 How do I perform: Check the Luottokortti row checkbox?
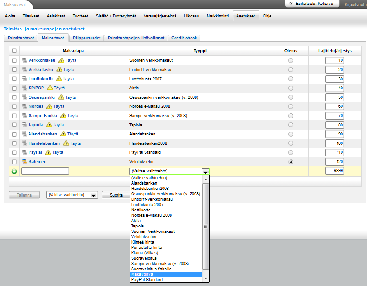[14, 79]
